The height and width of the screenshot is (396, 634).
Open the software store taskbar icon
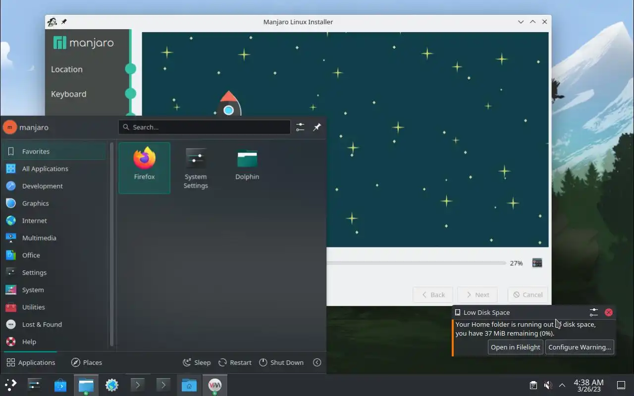pyautogui.click(x=60, y=385)
